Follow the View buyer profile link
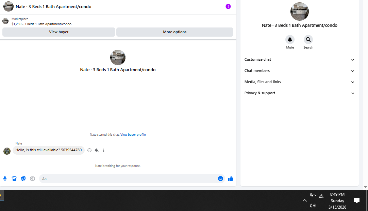 click(133, 135)
